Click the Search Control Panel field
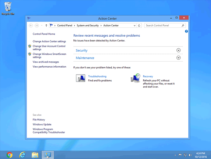 (165, 25)
